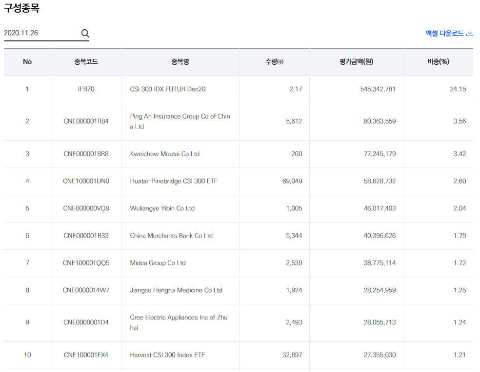
Task: Click the valuation 545,342,781
Action: [x=378, y=89]
